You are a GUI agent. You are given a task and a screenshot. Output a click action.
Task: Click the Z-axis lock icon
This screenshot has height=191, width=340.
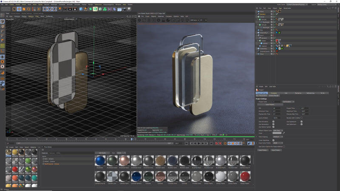tap(54, 8)
